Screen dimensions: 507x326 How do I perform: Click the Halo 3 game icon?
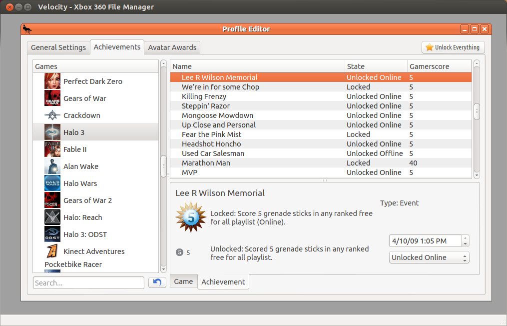[x=52, y=132]
